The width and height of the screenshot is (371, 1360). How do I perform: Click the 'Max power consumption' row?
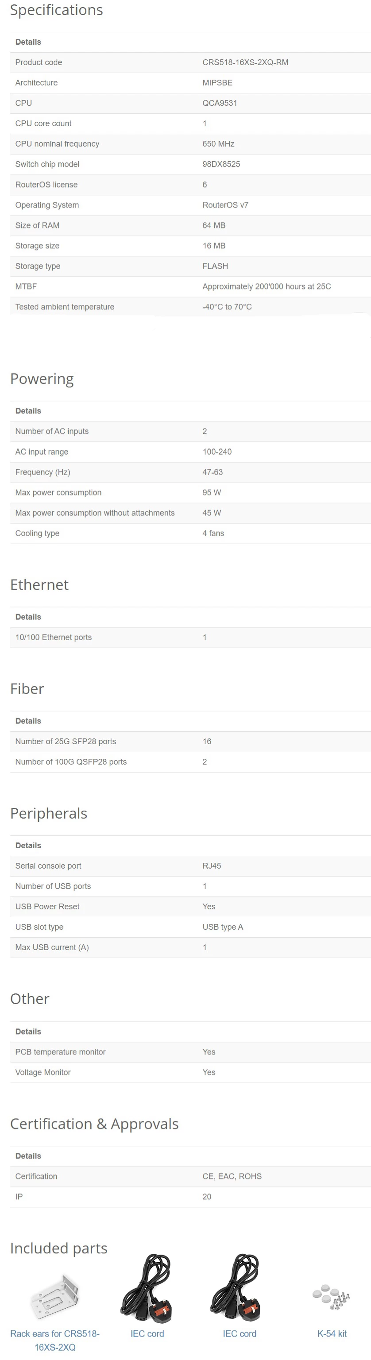point(190,493)
